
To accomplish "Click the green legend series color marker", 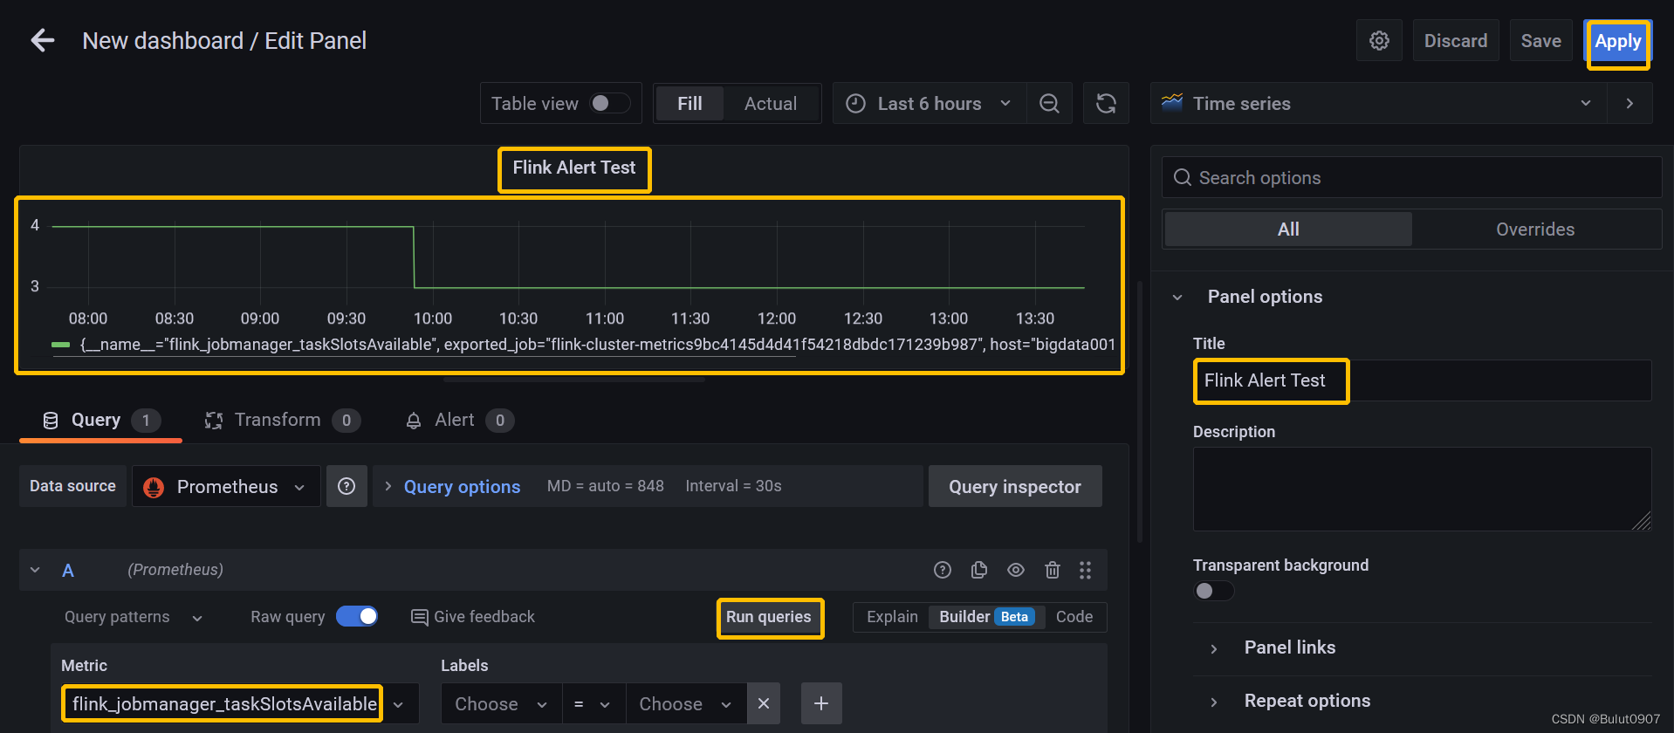I will click(x=60, y=345).
